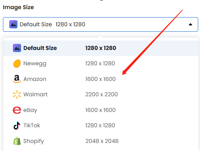
Task: Choose the eBay preset label
Action: click(30, 110)
